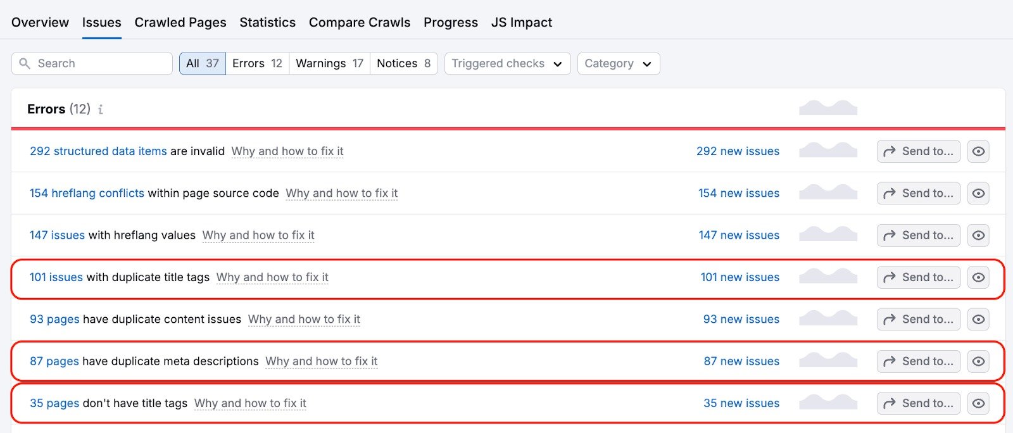Image resolution: width=1013 pixels, height=433 pixels.
Task: Send the structured data issue to a tool
Action: coord(918,151)
